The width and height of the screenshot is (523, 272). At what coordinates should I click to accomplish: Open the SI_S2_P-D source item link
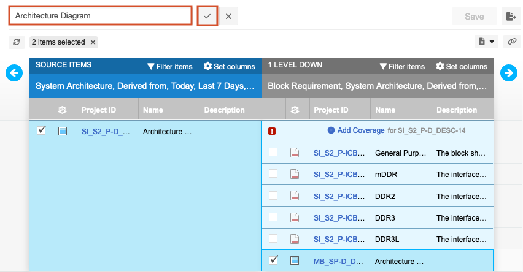(106, 131)
